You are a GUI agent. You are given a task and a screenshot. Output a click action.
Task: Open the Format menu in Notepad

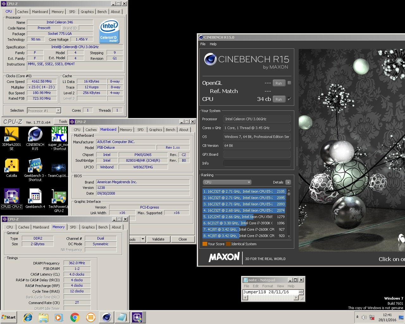pos(268,286)
